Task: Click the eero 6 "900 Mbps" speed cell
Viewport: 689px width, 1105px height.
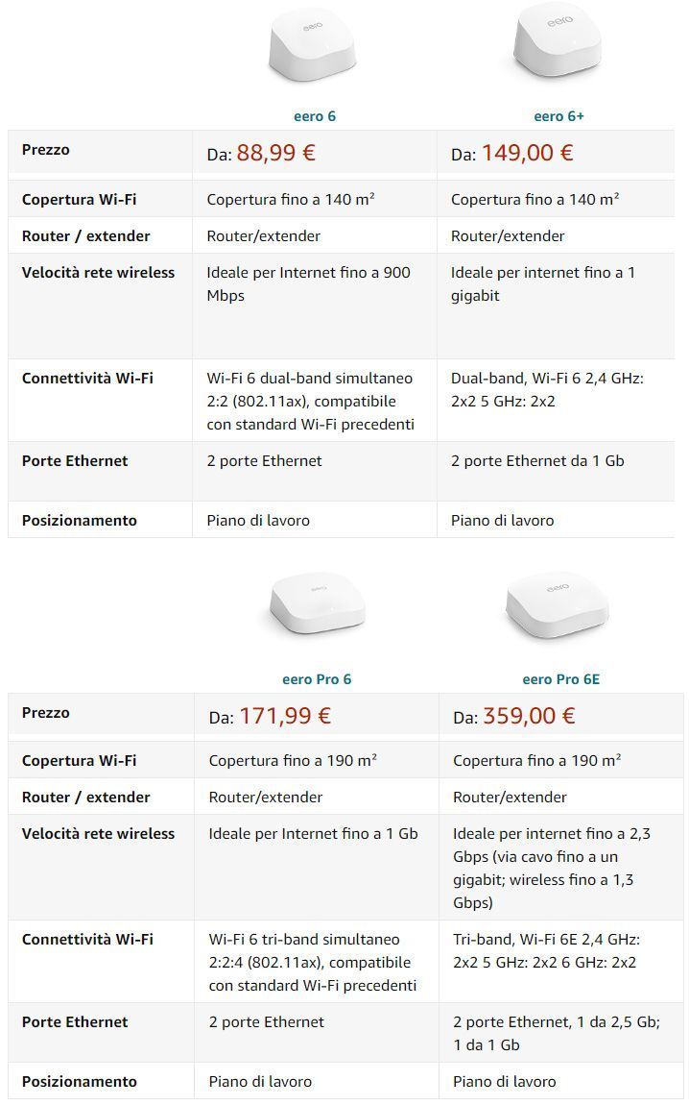Action: (309, 284)
